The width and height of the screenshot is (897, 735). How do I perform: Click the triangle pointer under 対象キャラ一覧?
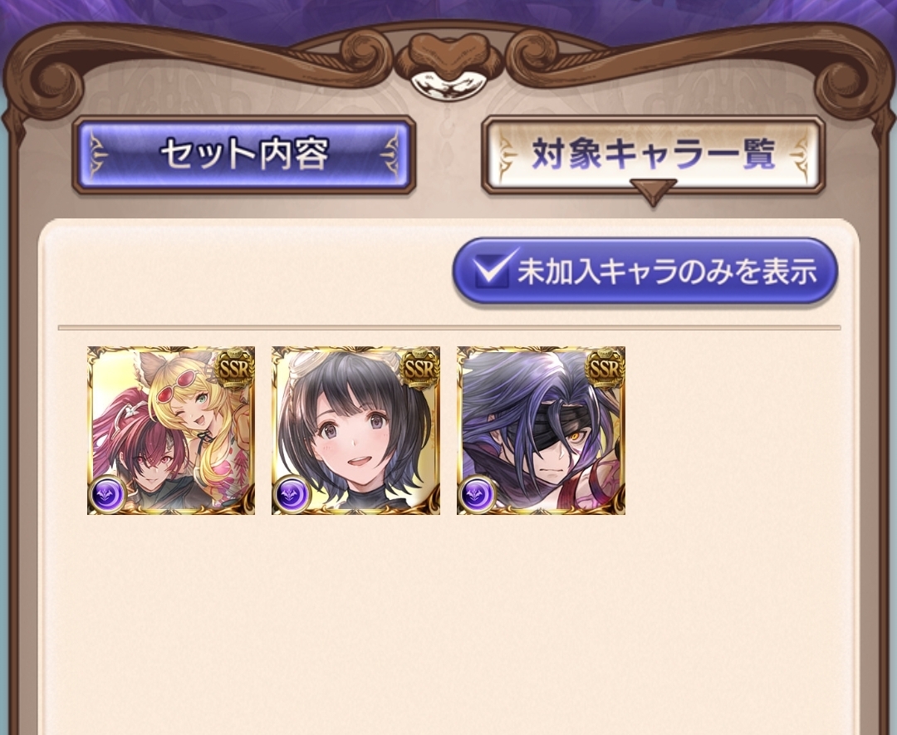[653, 192]
